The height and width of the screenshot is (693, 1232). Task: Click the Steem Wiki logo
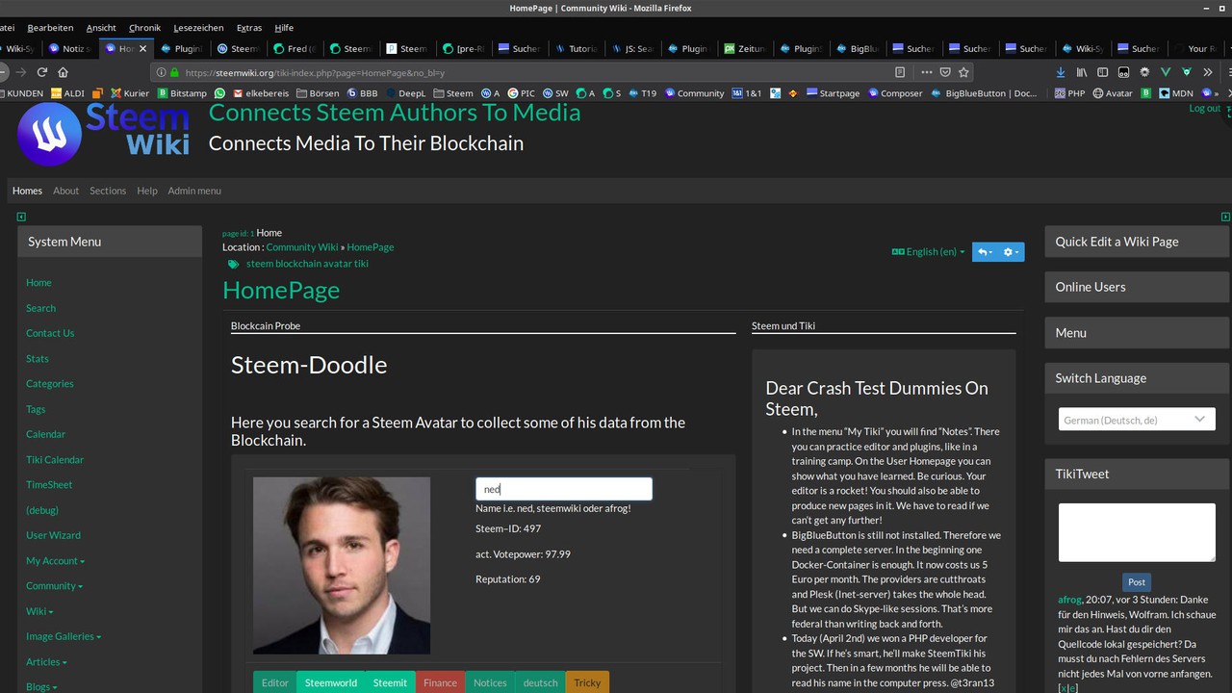[x=102, y=134]
